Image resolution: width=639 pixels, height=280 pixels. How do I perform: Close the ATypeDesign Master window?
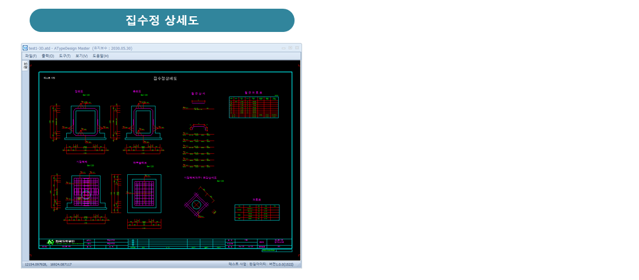tap(297, 48)
